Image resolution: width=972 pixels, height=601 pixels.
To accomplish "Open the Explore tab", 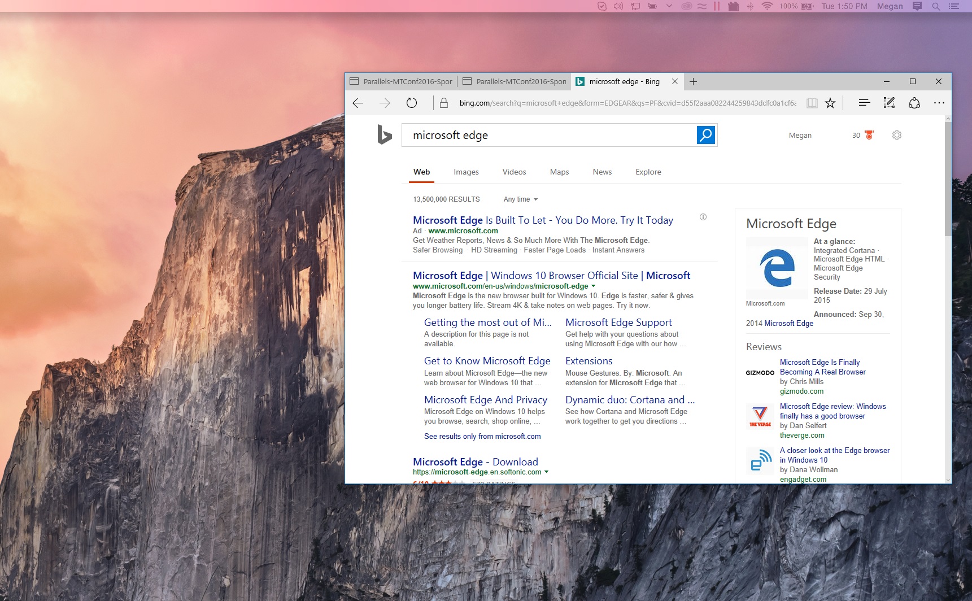I will 648,172.
